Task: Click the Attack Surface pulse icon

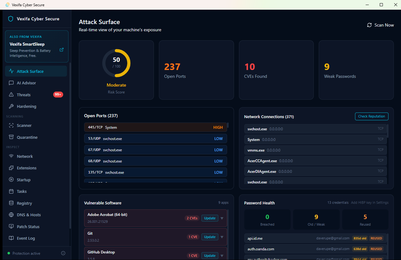Action: pos(11,71)
